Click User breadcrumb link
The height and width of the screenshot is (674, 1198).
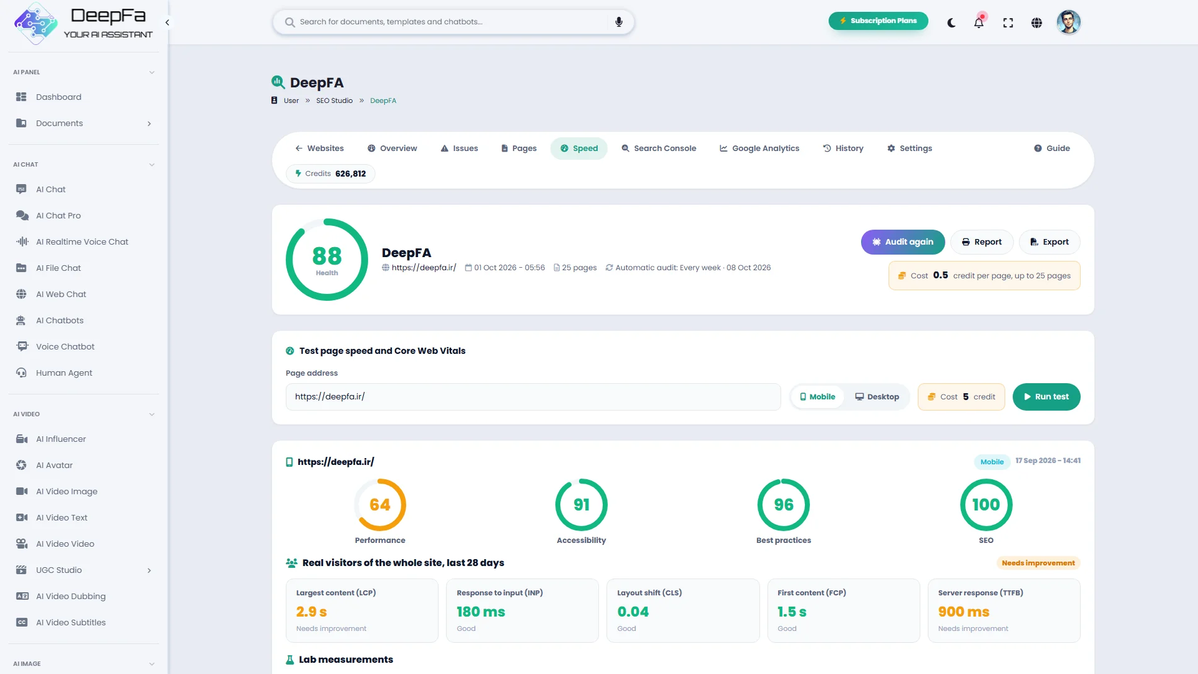tap(291, 100)
